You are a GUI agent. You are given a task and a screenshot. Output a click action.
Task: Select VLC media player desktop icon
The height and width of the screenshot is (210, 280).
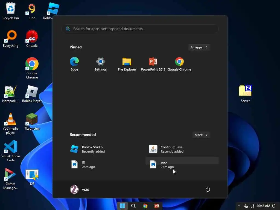(11, 123)
